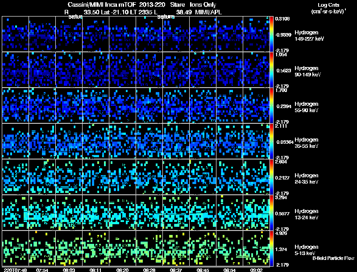This screenshot has height=272, width=357.
Task: Click the '1.700' color scale value
Action: [281, 90]
